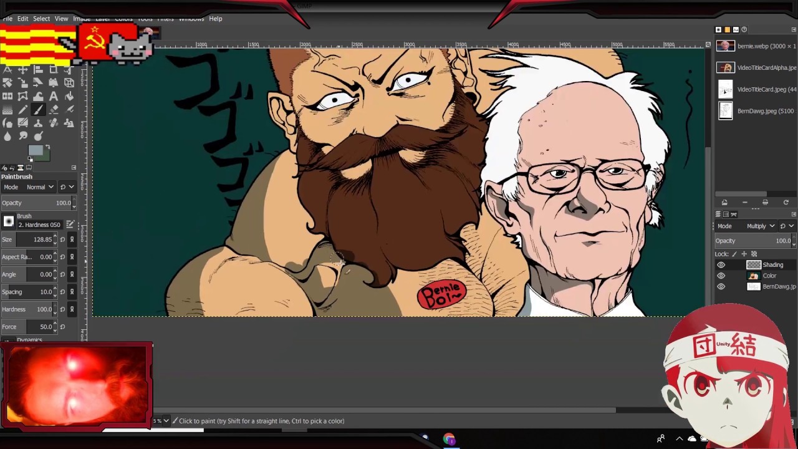Open the Select menu
Screen dimensions: 798x449
coord(41,19)
